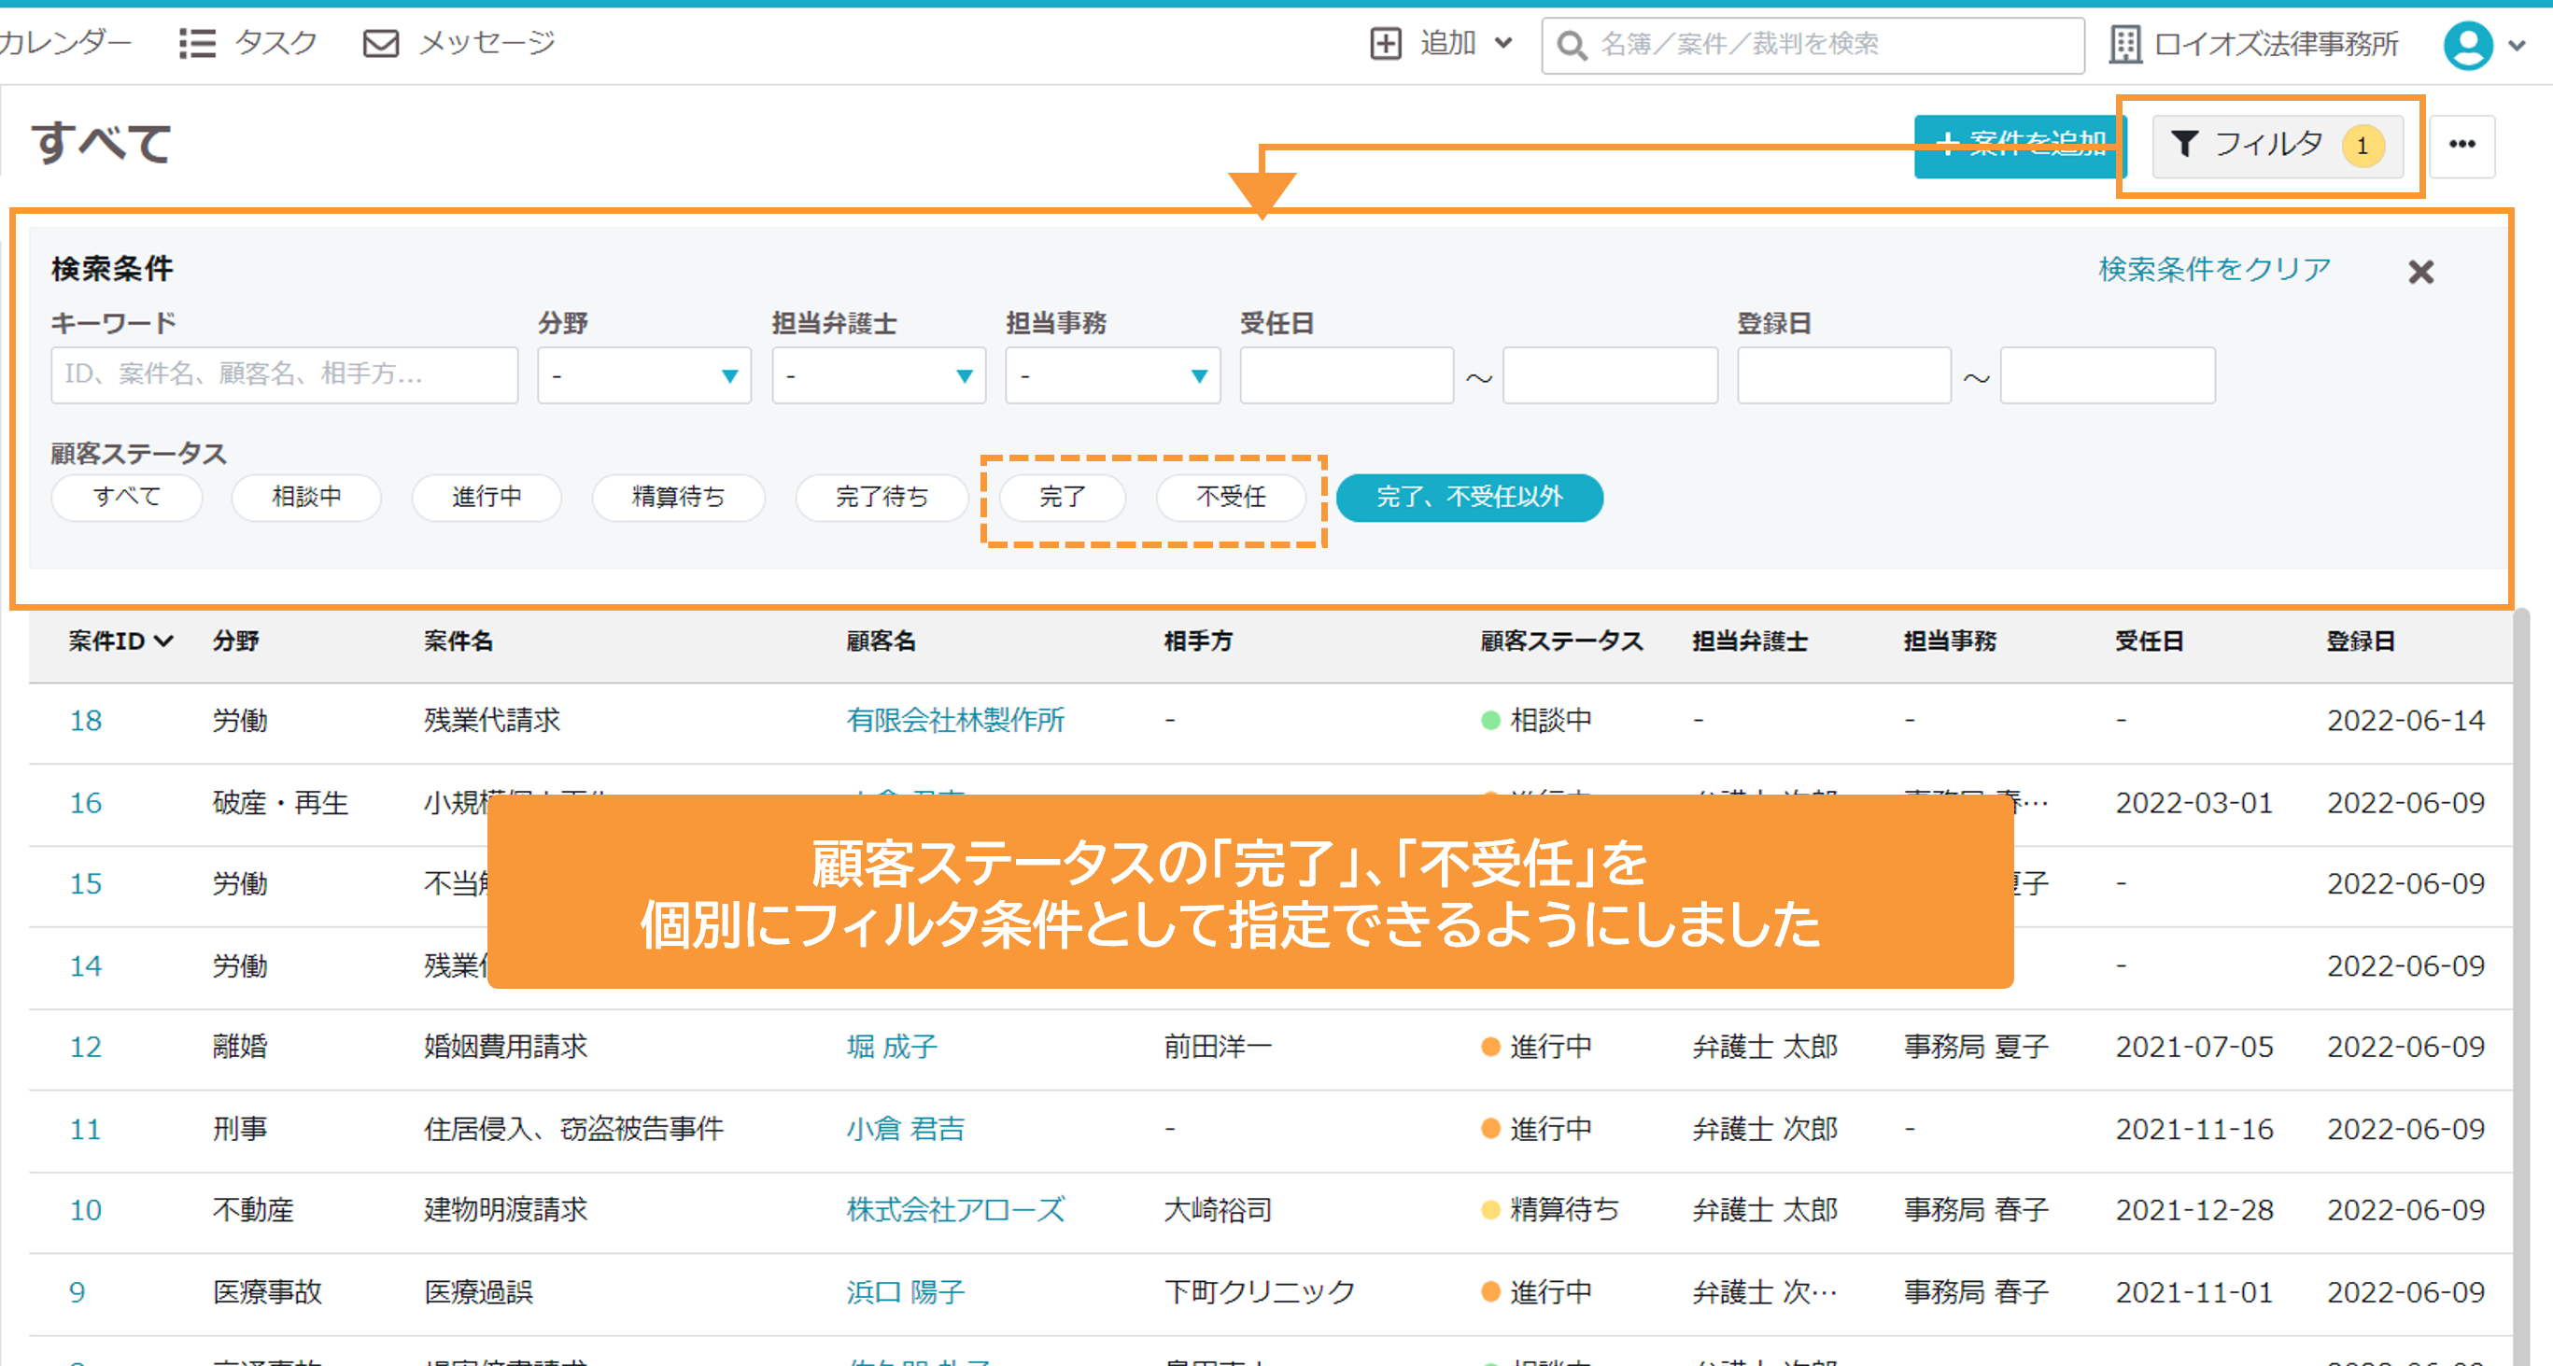
Task: Open case ID 16
Action: (x=85, y=803)
